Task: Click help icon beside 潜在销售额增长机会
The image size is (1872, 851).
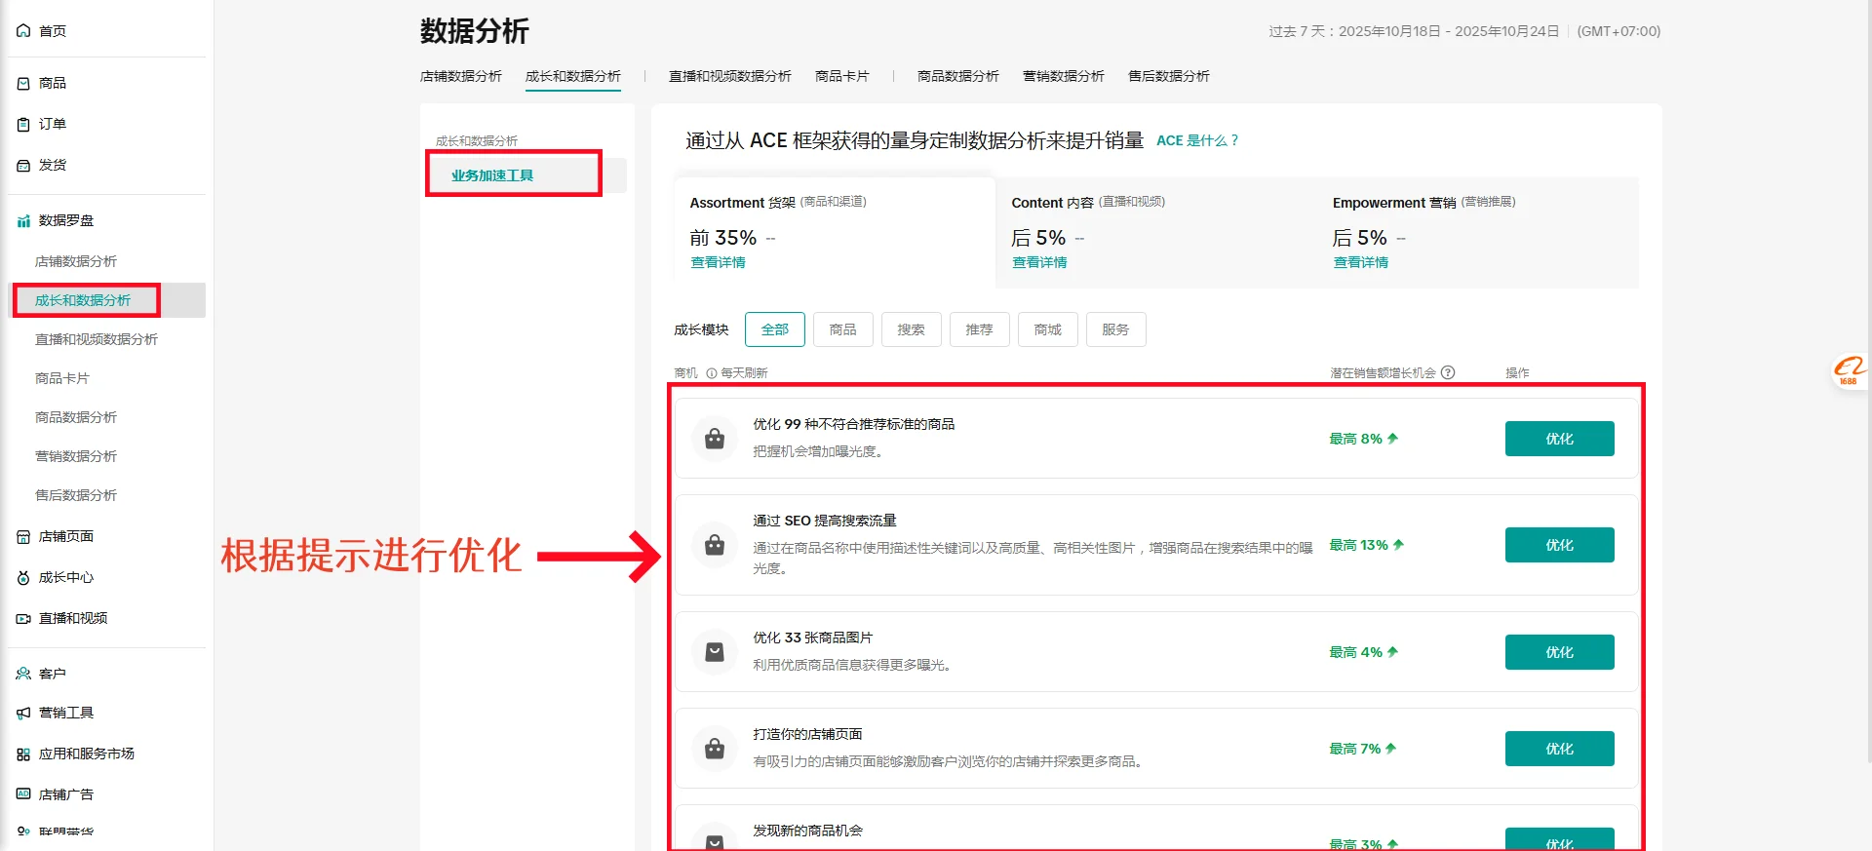Action: click(1448, 372)
